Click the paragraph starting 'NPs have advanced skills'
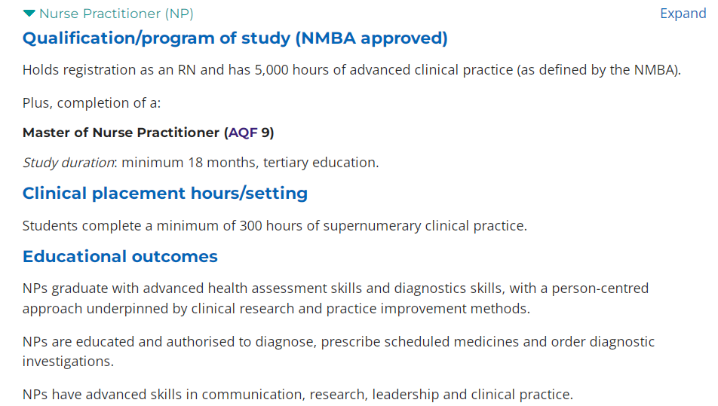Viewport: 718px width, 406px height. point(298,395)
